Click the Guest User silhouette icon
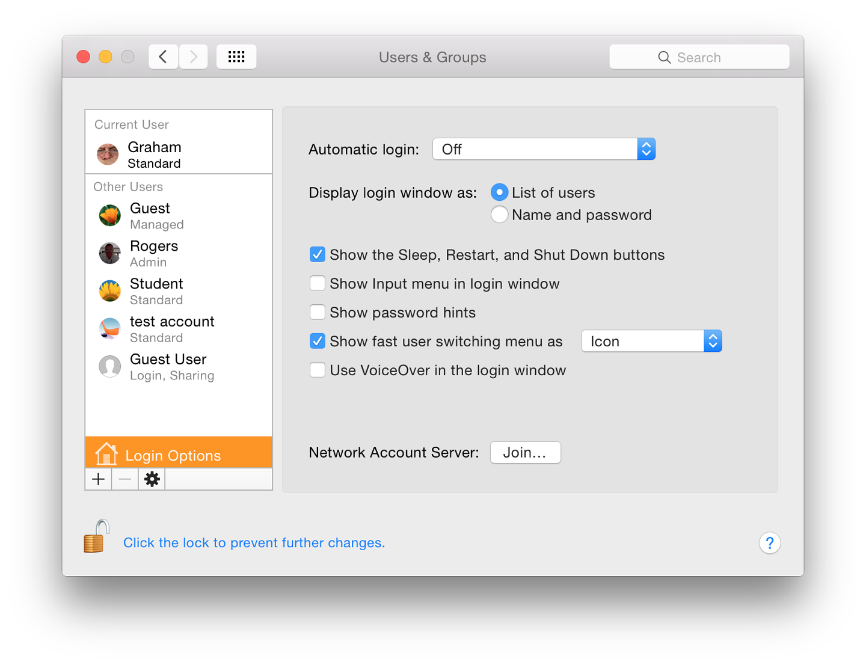866x665 pixels. click(110, 366)
